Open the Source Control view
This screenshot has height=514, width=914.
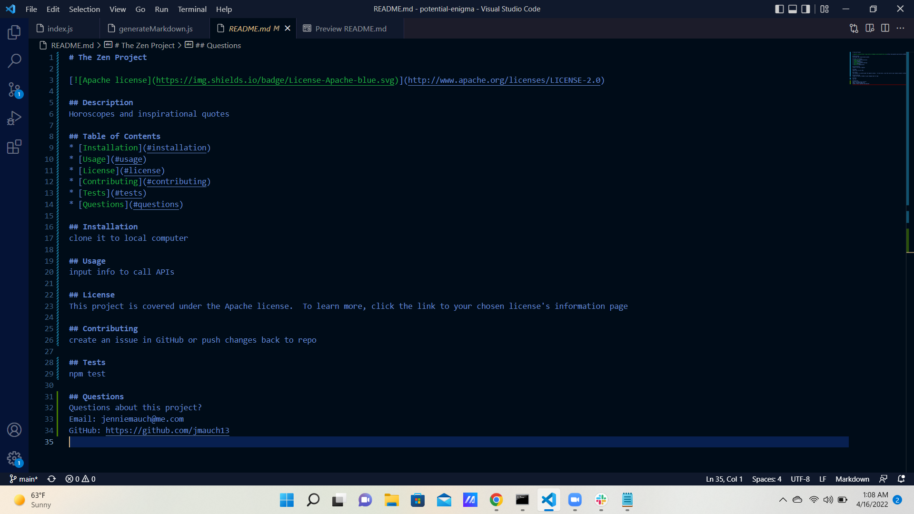[14, 90]
